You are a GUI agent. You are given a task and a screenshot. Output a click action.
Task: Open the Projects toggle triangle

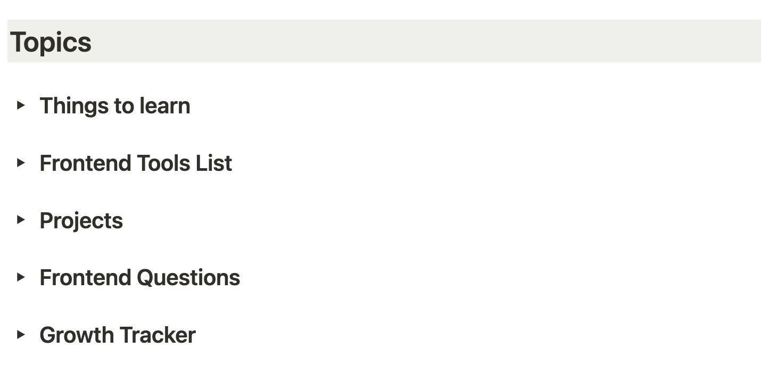coord(21,219)
